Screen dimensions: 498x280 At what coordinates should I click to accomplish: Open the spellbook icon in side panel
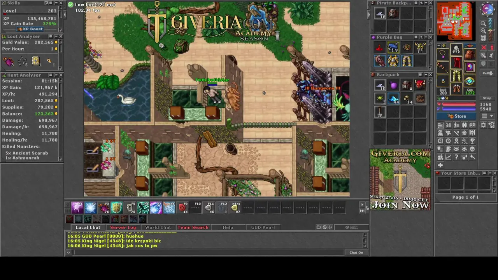pos(472,125)
